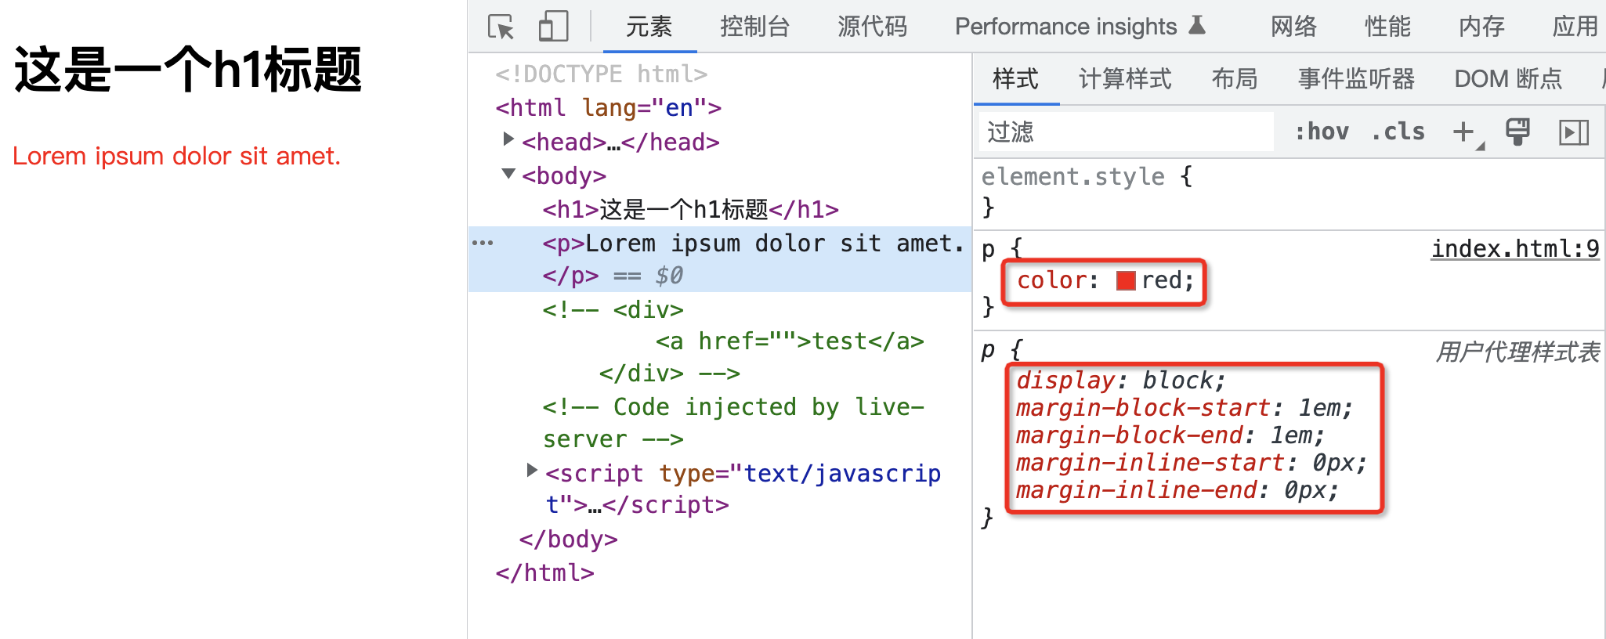The height and width of the screenshot is (639, 1606).
Task: Switch to the 控制台 tab
Action: coord(754,27)
